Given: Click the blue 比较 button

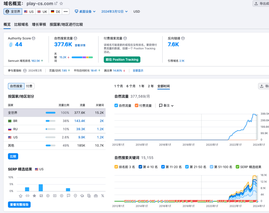Looking at the screenshot, I should tap(13, 156).
